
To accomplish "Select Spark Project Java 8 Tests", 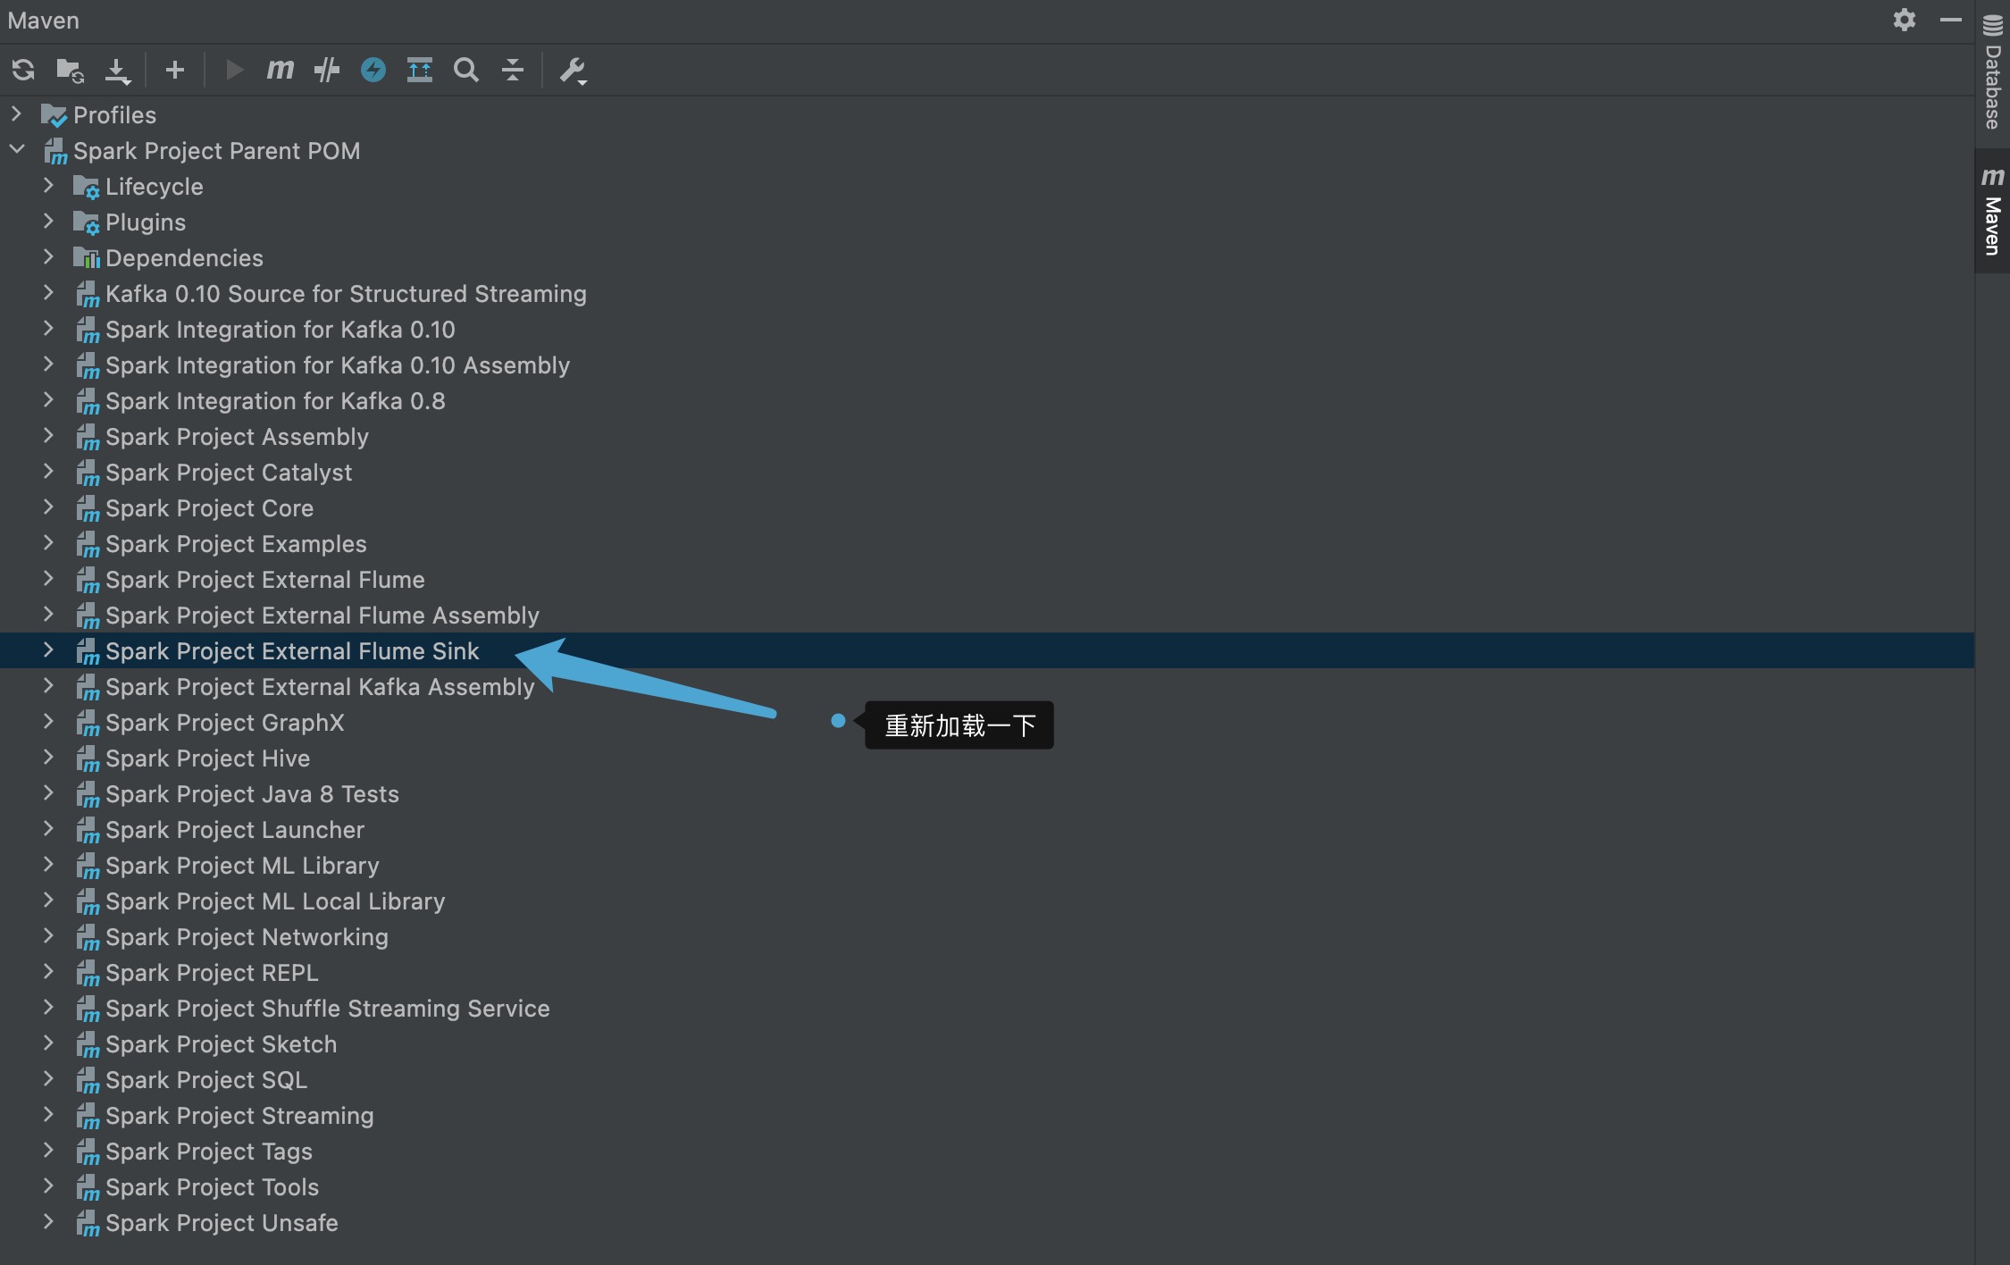I will (x=252, y=794).
